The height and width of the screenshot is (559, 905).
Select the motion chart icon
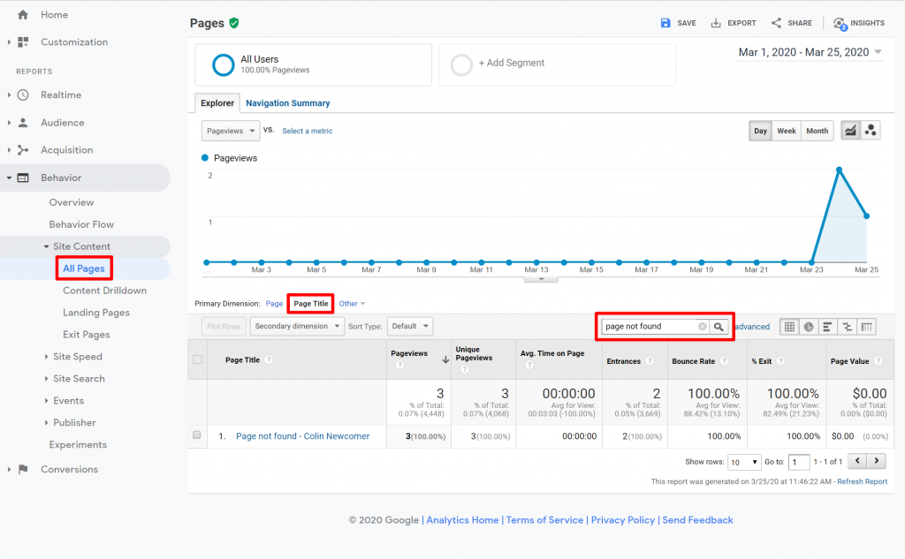tap(871, 131)
